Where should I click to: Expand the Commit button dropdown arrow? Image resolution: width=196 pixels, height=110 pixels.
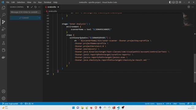point(39,18)
